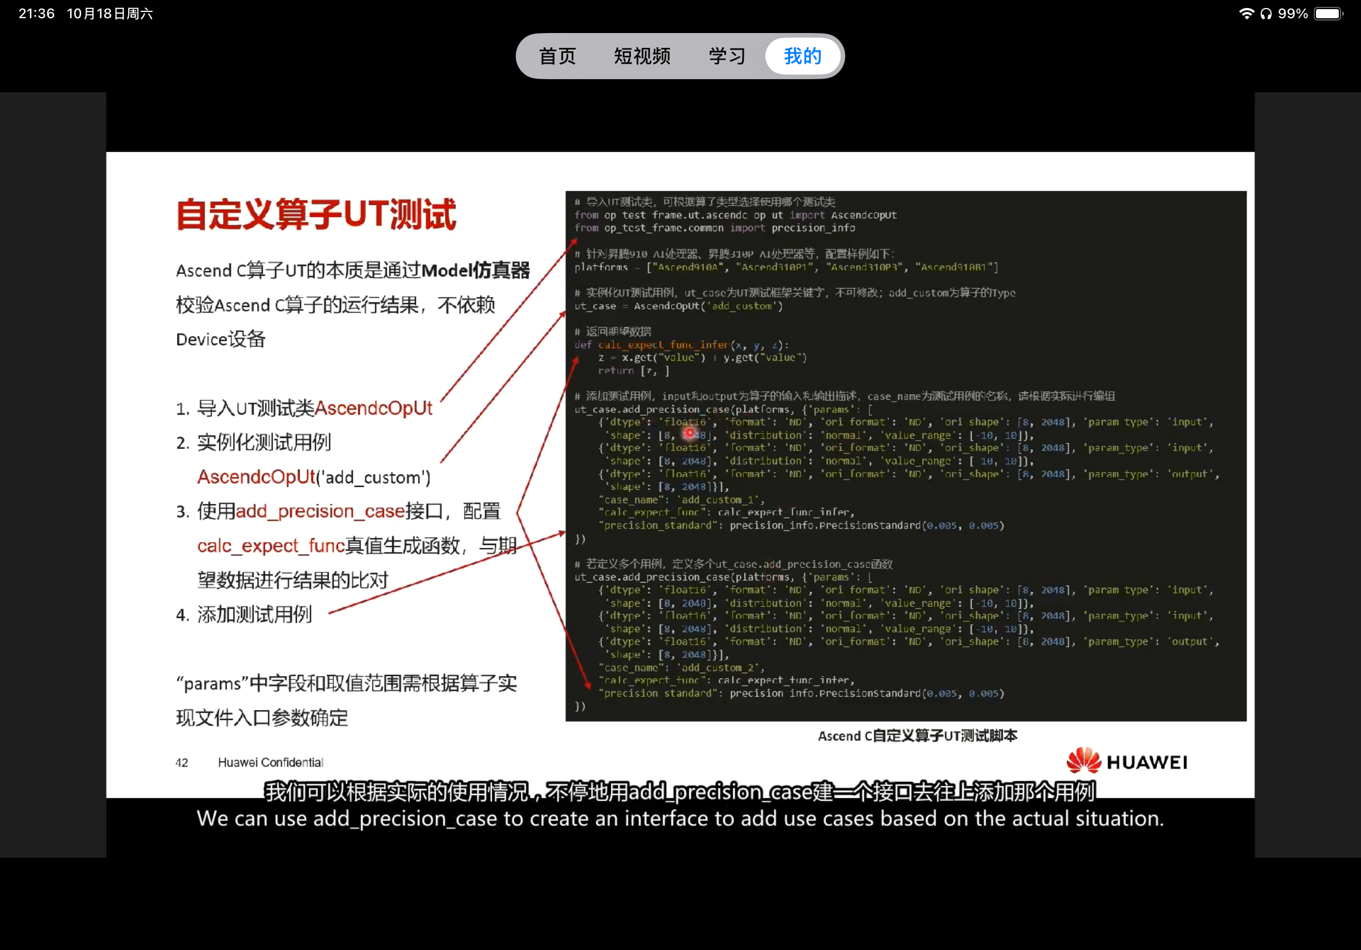This screenshot has width=1361, height=950.
Task: Click the red AscendcOpUt text in step 1
Action: tap(373, 408)
